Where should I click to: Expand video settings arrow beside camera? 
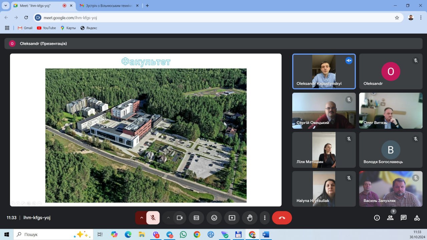[168, 218]
